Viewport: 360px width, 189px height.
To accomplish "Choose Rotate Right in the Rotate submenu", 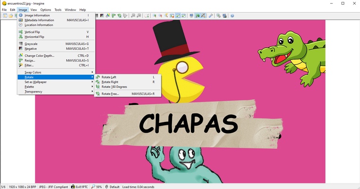I will 110,82.
